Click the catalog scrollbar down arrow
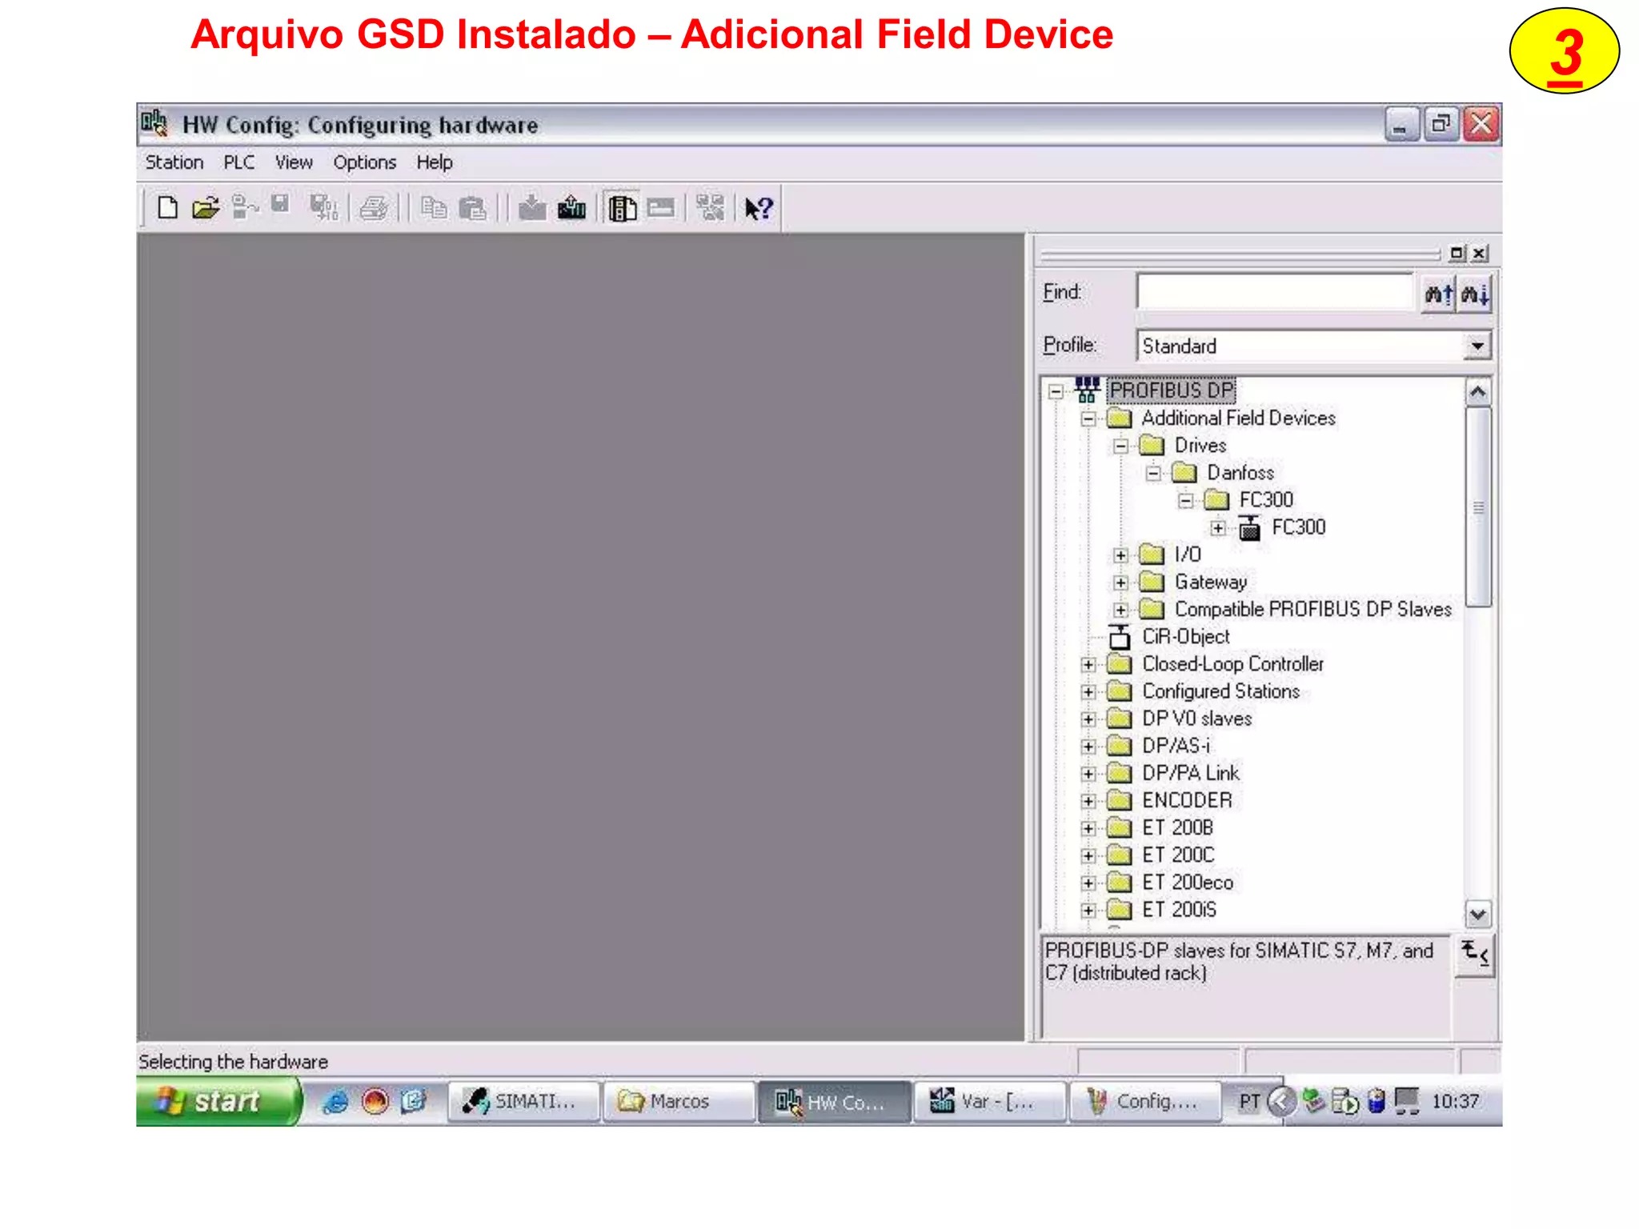 (1478, 914)
